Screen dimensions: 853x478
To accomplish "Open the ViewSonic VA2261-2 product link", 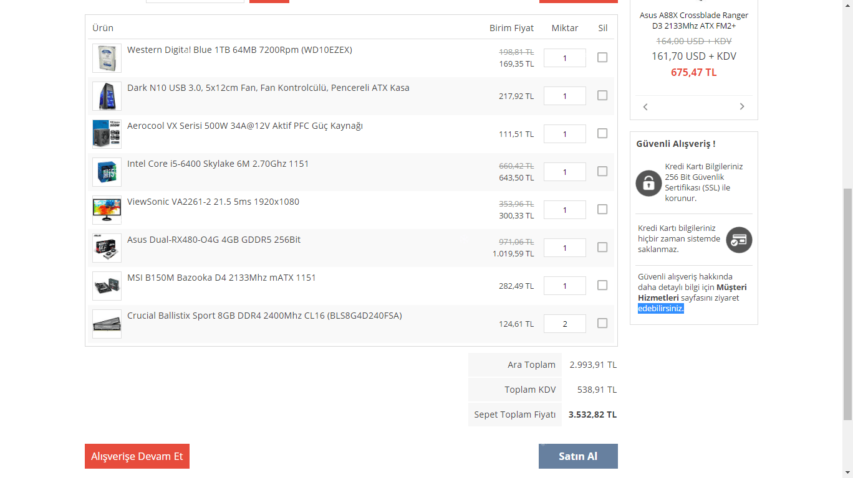I will click(x=213, y=202).
